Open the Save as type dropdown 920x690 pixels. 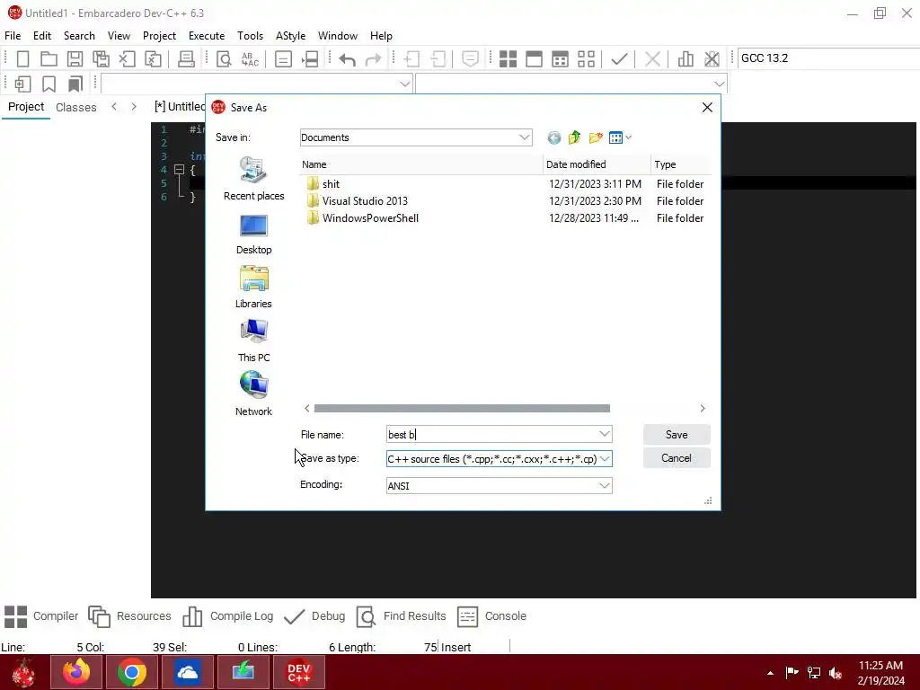tap(605, 459)
